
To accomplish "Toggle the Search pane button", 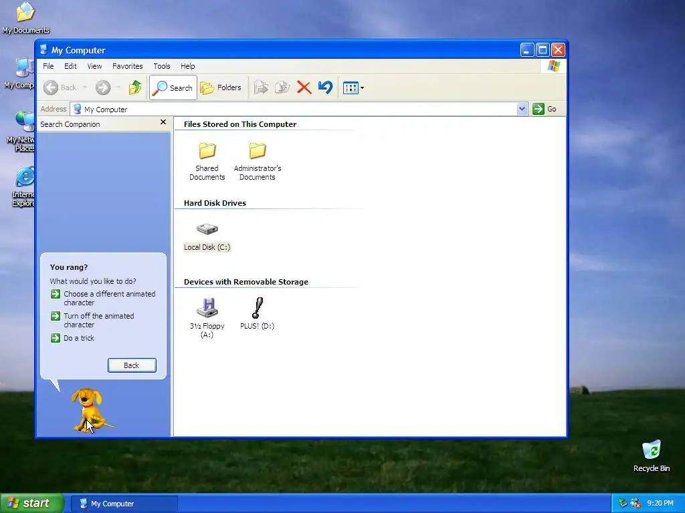I will coord(173,88).
